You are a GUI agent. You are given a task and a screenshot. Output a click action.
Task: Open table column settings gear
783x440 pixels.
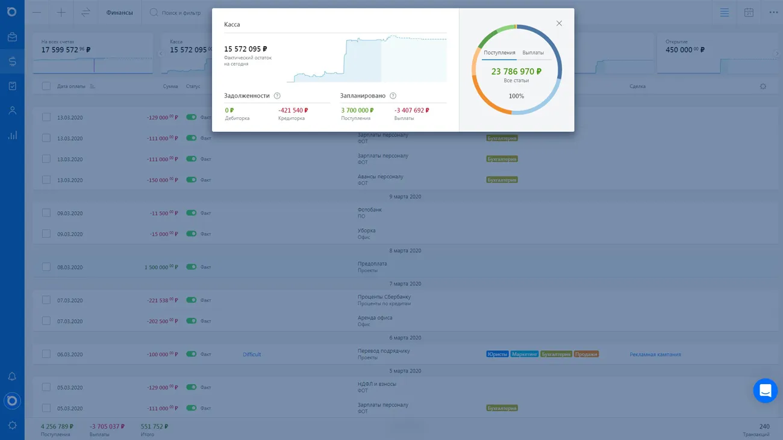coord(763,87)
